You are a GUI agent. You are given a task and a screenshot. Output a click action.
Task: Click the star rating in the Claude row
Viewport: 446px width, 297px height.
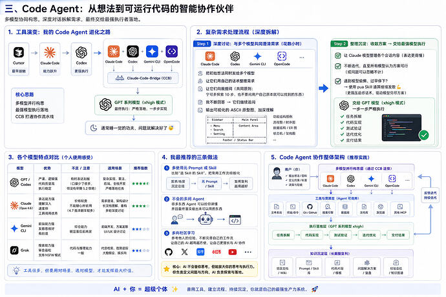(x=140, y=206)
